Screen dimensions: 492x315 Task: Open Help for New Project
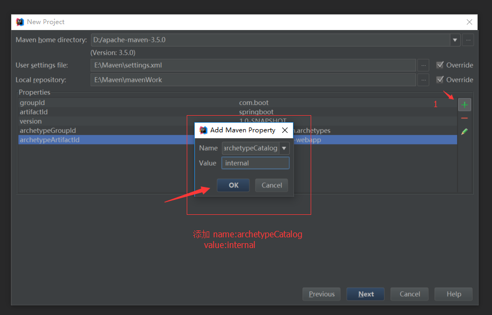[x=453, y=294]
